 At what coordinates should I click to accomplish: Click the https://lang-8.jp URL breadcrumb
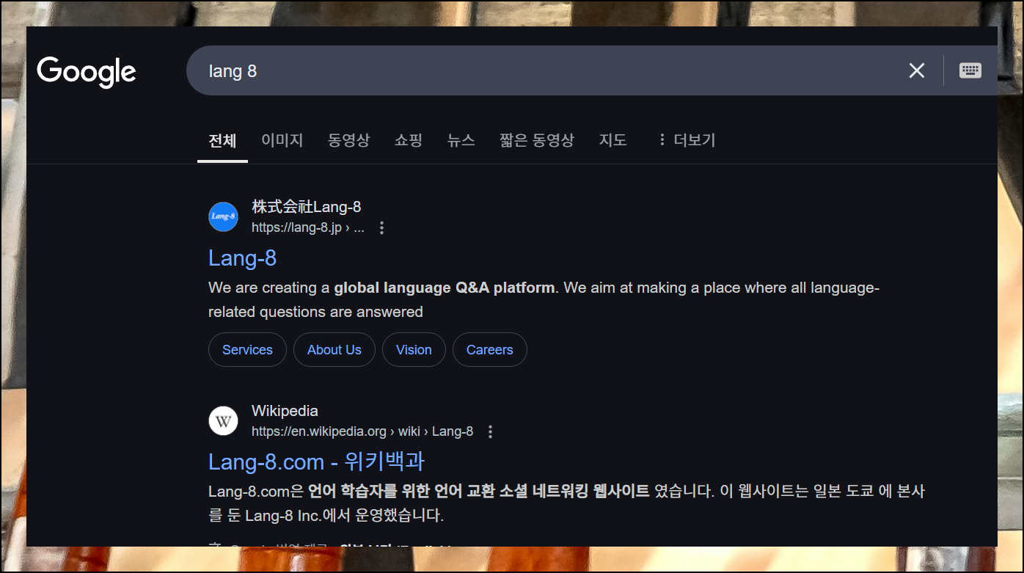point(308,227)
